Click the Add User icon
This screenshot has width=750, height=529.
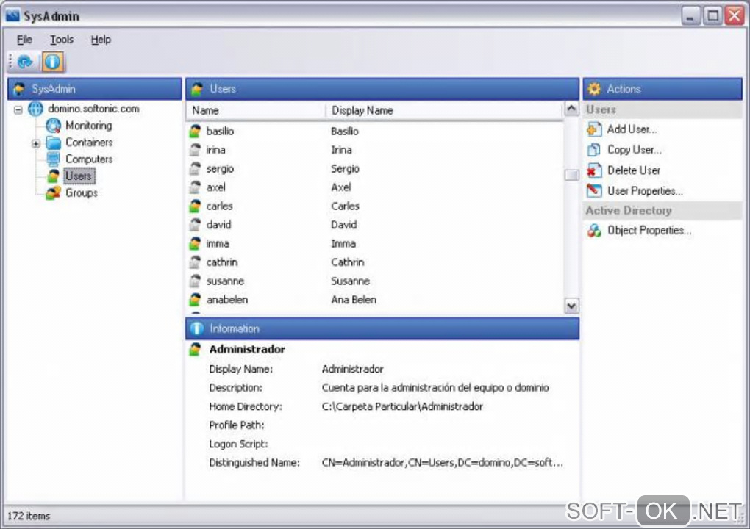594,129
